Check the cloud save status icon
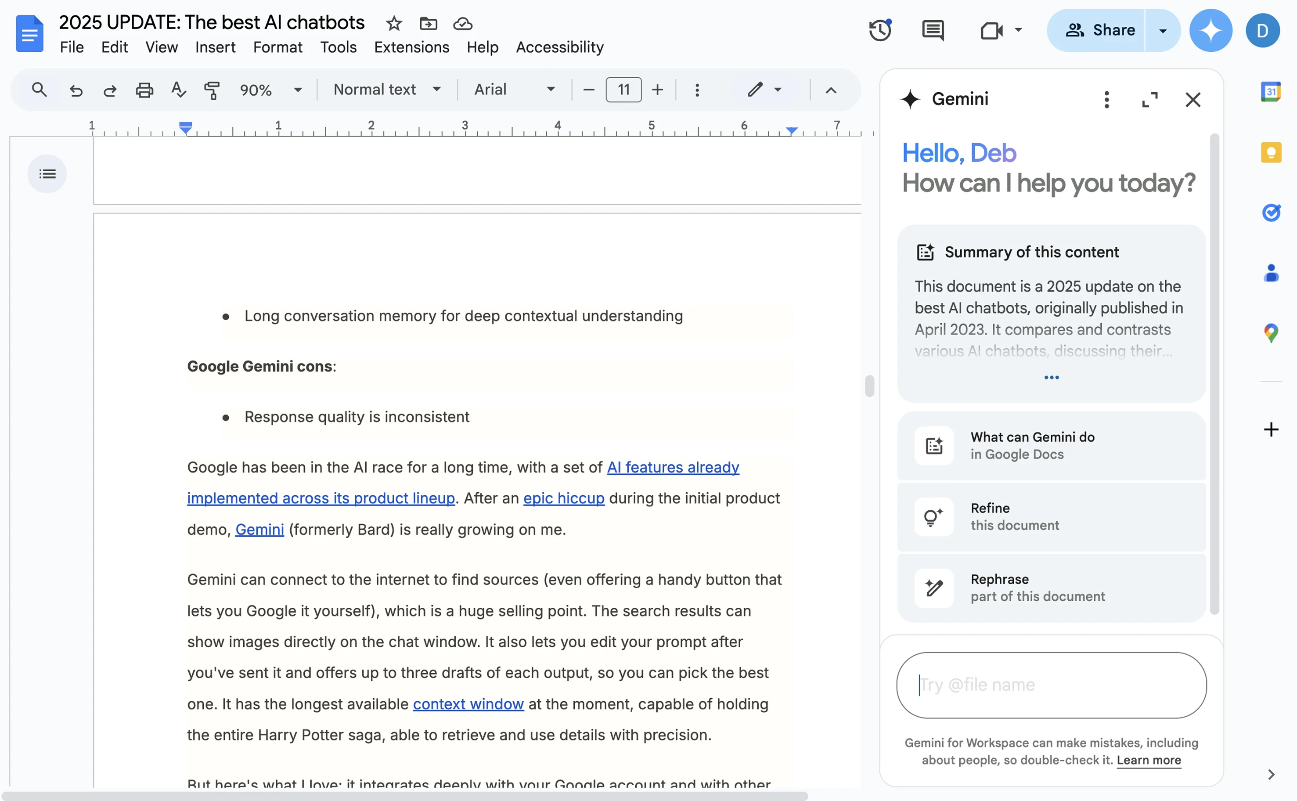The image size is (1297, 801). point(462,23)
